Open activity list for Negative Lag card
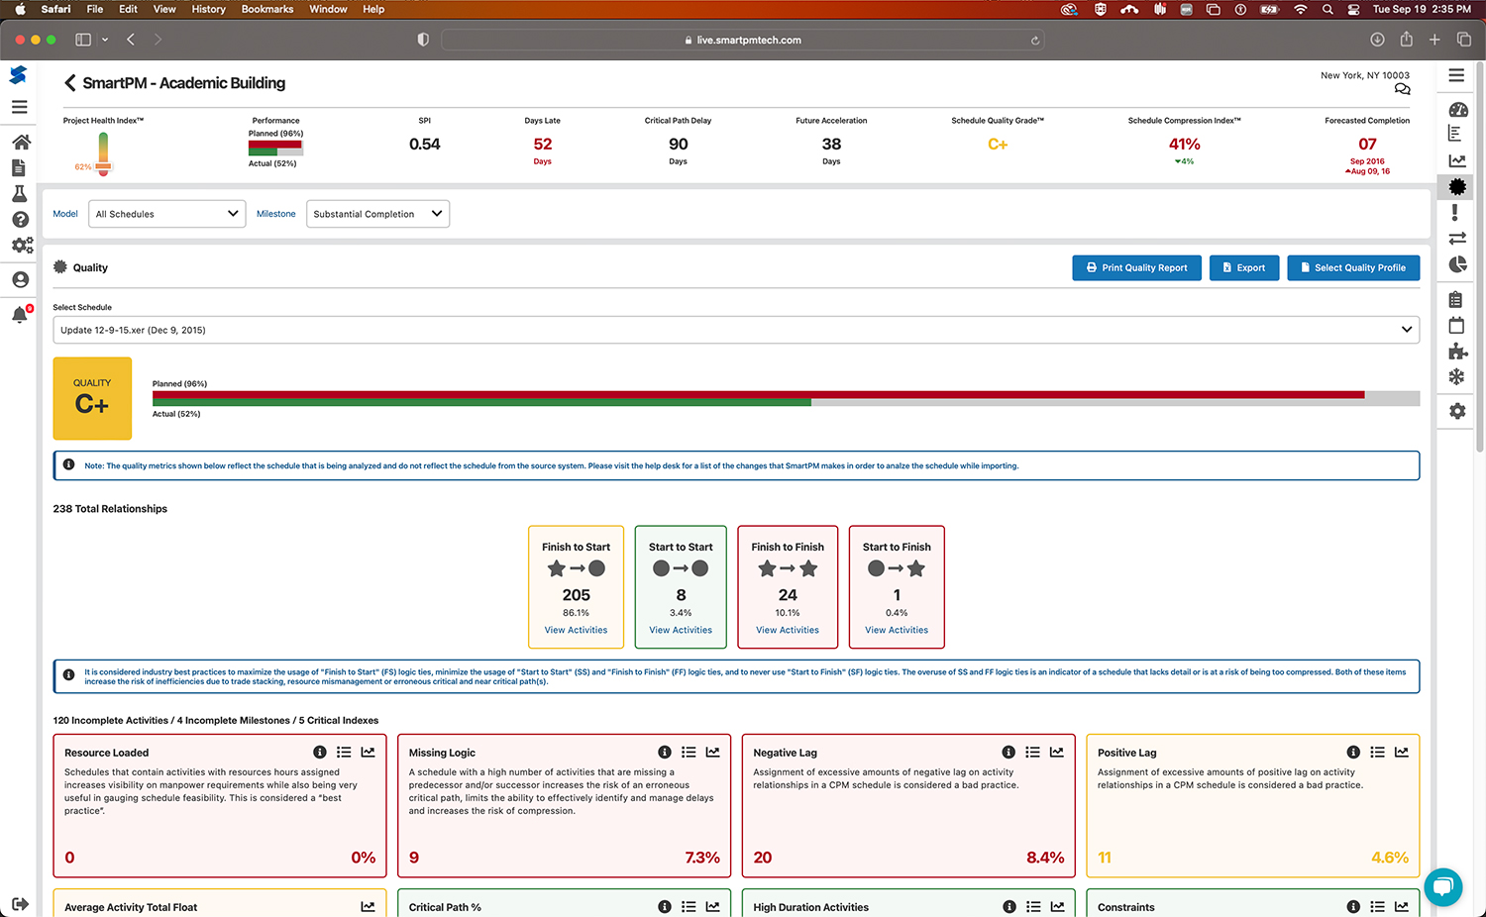The image size is (1486, 917). pyautogui.click(x=1032, y=753)
